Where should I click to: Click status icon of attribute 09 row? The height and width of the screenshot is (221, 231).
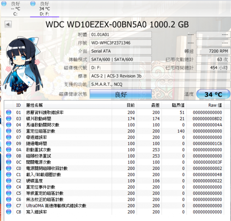pos(9,143)
